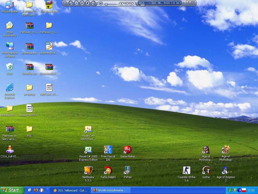
Task: Select the SendFile.rar archive
Action: tap(29, 69)
